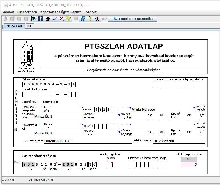The height and width of the screenshot is (185, 220).
Task: Tick külföldi cím checkbox for Levelezési cím
Action: tap(41, 126)
